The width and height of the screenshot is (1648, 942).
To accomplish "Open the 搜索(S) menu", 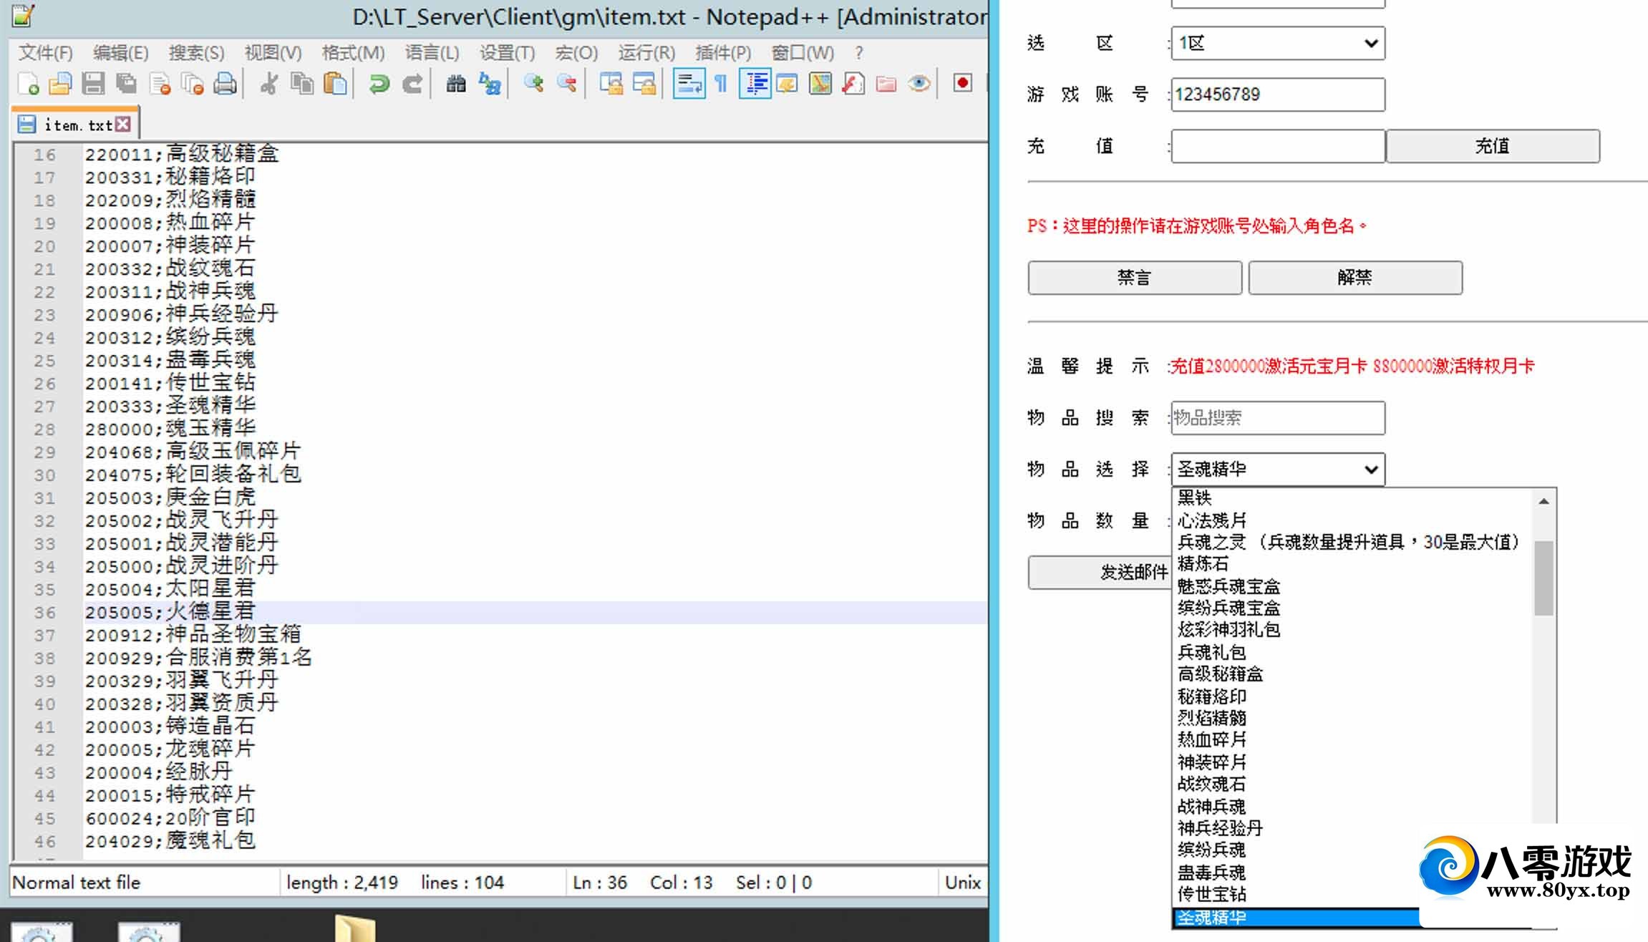I will 196,53.
